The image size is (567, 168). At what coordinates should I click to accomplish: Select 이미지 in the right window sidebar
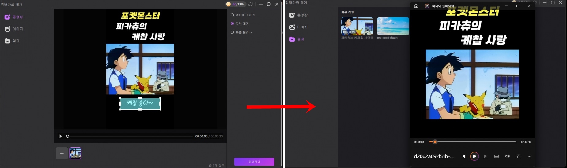[298, 27]
